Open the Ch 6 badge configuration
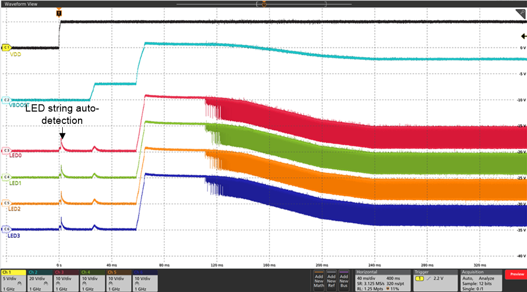527x292 pixels. click(145, 278)
